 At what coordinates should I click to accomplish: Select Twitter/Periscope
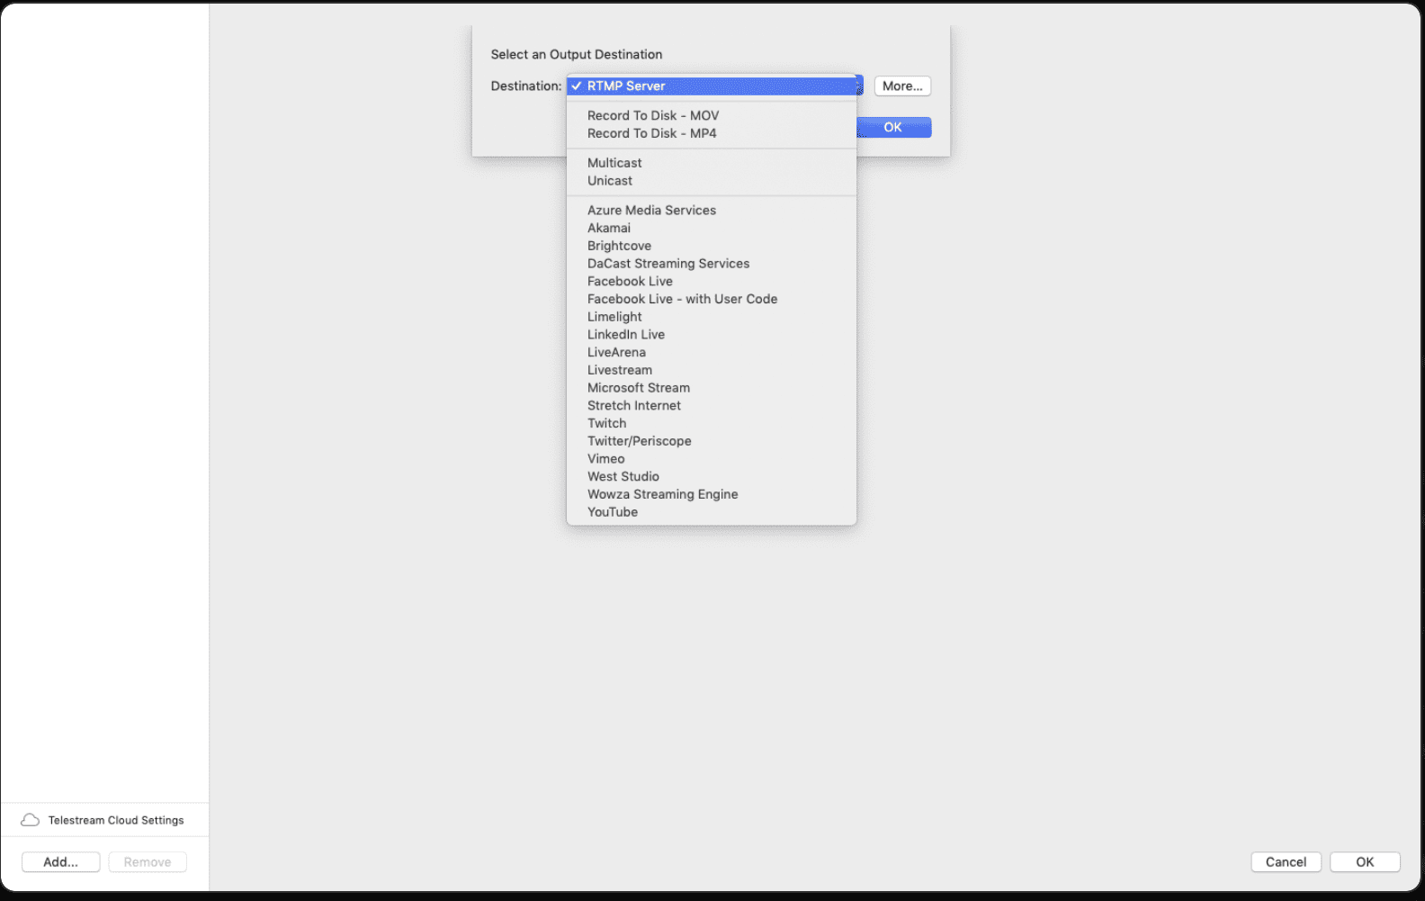712,441
